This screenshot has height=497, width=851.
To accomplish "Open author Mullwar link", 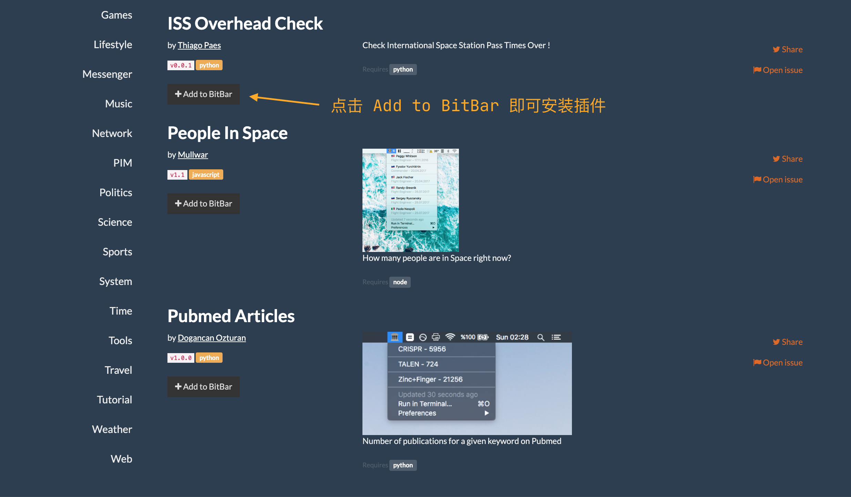I will tap(193, 155).
